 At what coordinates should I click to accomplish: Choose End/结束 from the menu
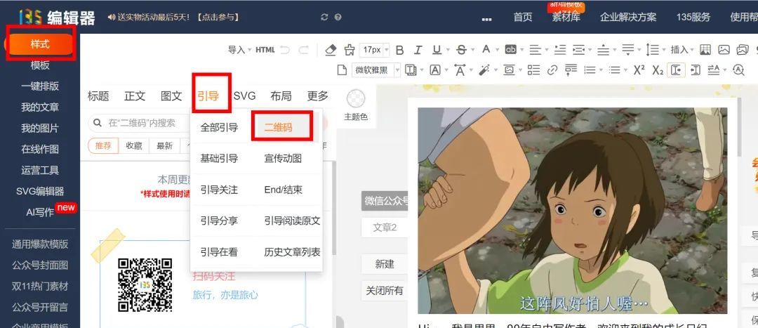(284, 190)
